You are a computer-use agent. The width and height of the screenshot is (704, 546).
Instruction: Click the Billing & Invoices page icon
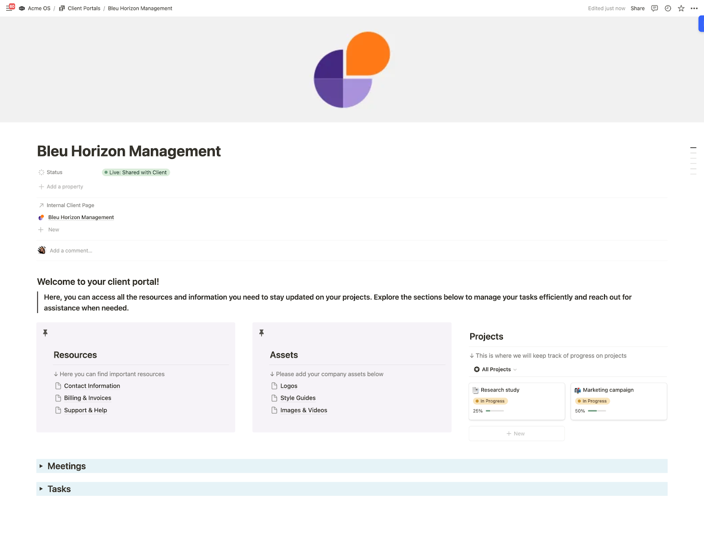(x=58, y=398)
